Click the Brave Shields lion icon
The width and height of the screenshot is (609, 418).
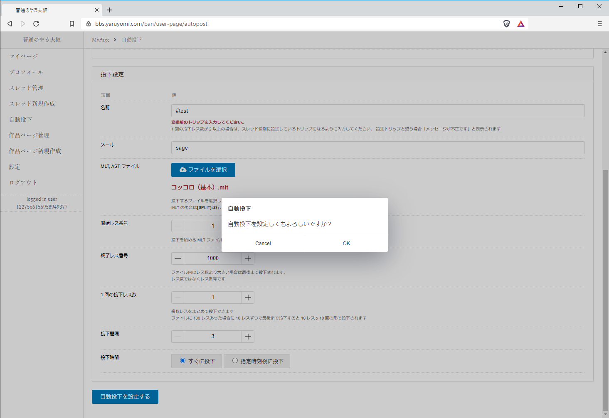(x=506, y=24)
